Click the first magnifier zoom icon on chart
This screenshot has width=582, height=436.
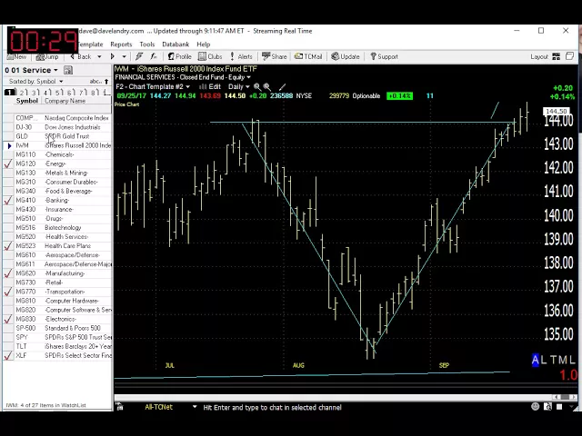coord(256,87)
